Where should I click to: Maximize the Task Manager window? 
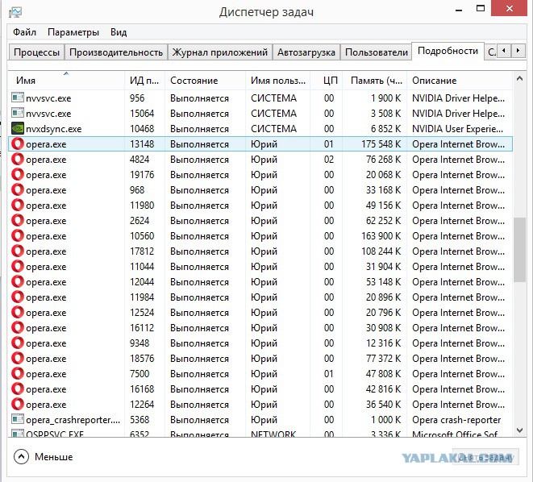pyautogui.click(x=481, y=9)
